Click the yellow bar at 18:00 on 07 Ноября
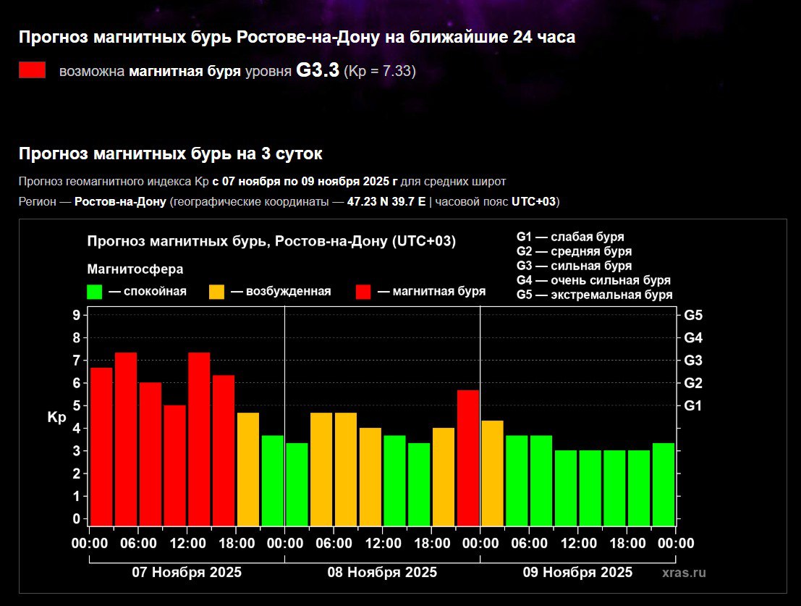 point(248,468)
